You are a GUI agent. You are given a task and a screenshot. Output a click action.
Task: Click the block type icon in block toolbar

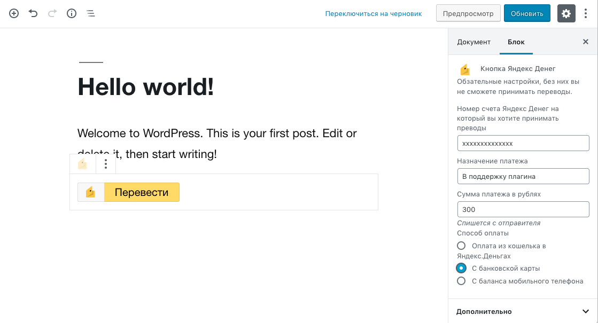click(x=83, y=164)
